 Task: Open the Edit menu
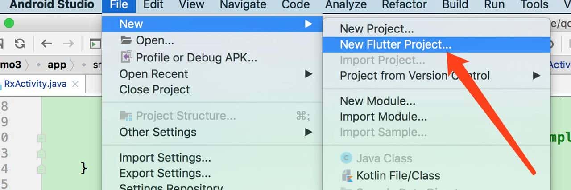point(153,5)
